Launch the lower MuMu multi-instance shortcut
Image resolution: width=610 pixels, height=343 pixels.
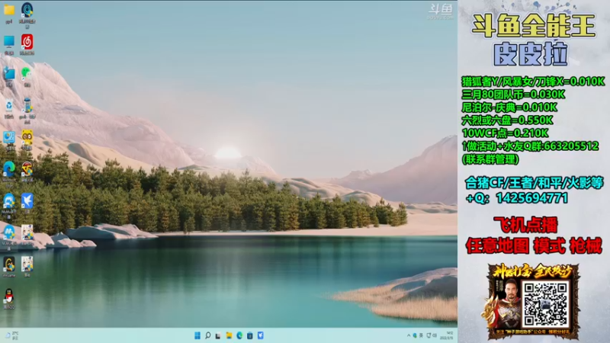9,232
